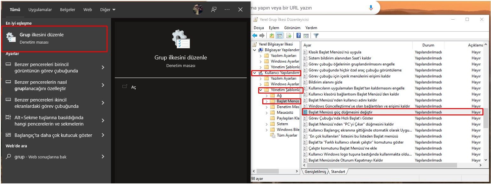This screenshot has height=184, width=491.
Task: Expand the Windows Bileşenleri folder chevron
Action: tap(267, 130)
